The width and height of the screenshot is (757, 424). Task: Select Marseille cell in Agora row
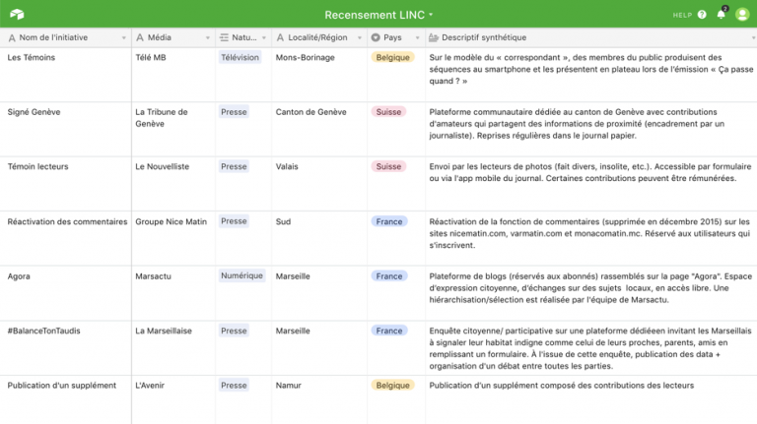pos(319,293)
